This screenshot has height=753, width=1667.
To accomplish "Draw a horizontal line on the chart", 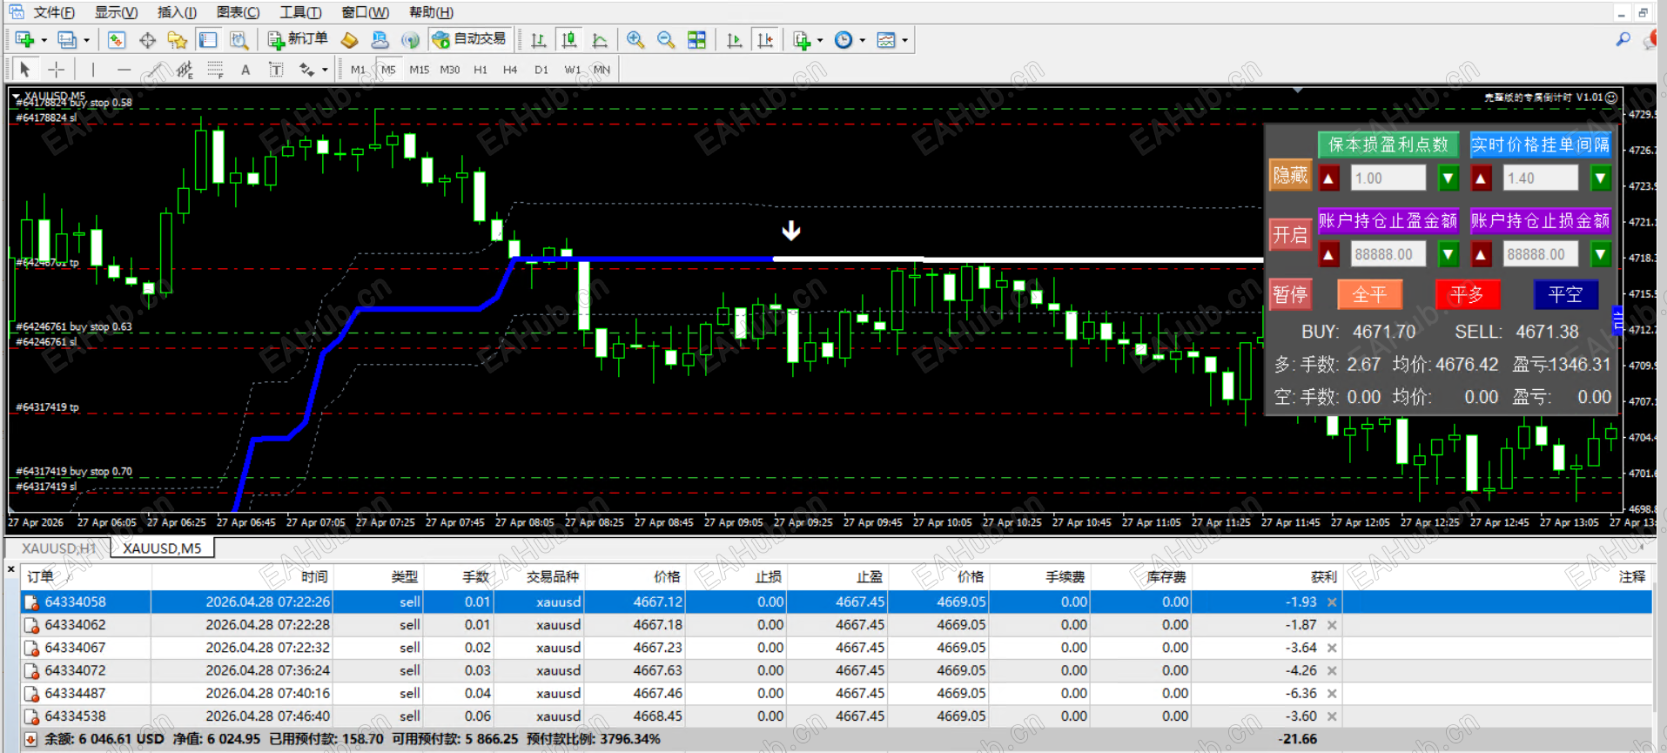I will click(124, 70).
